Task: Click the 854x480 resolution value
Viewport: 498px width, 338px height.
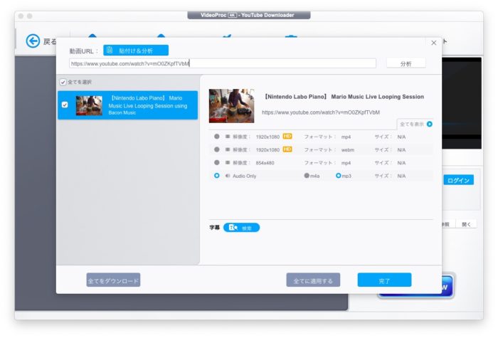Action: [x=265, y=163]
